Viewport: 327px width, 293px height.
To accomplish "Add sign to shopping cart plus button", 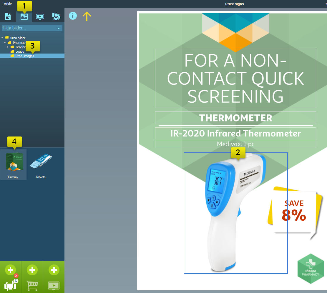I will [32, 270].
